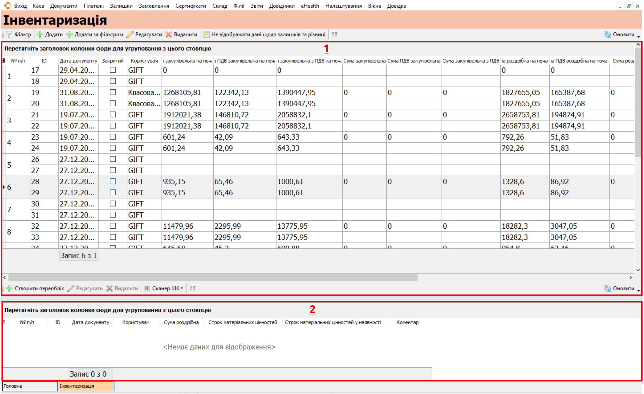Toggle Закритий checkbox in row ID 28

[113, 181]
